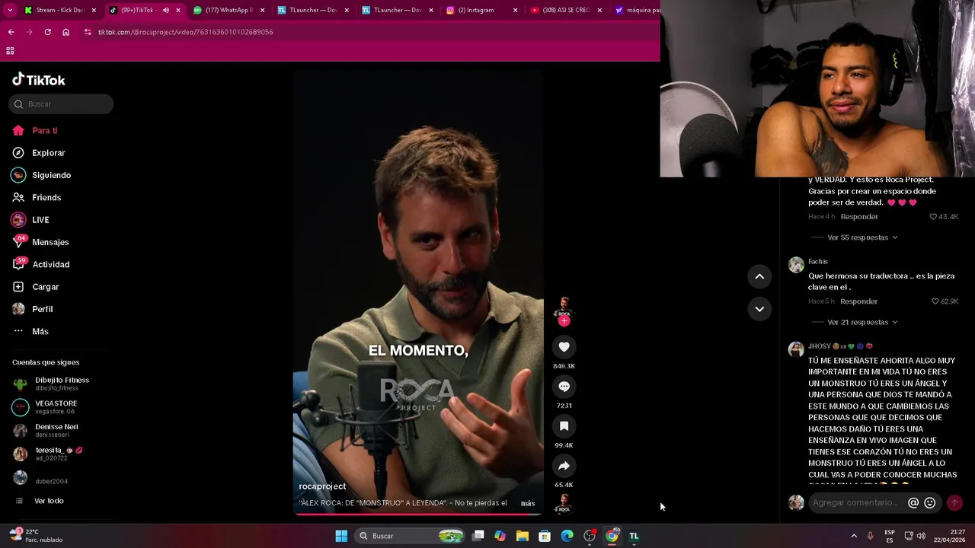Open VEGASTORE followed account
This screenshot has width=975, height=548.
tap(45, 407)
